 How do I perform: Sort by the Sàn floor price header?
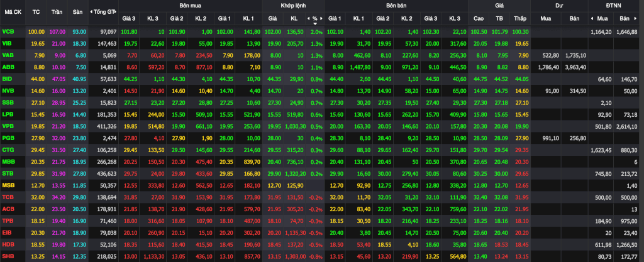point(77,12)
